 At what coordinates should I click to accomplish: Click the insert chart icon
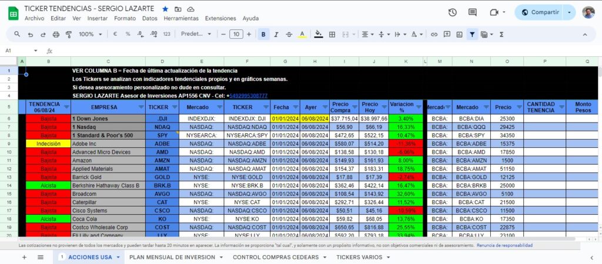tap(460, 35)
